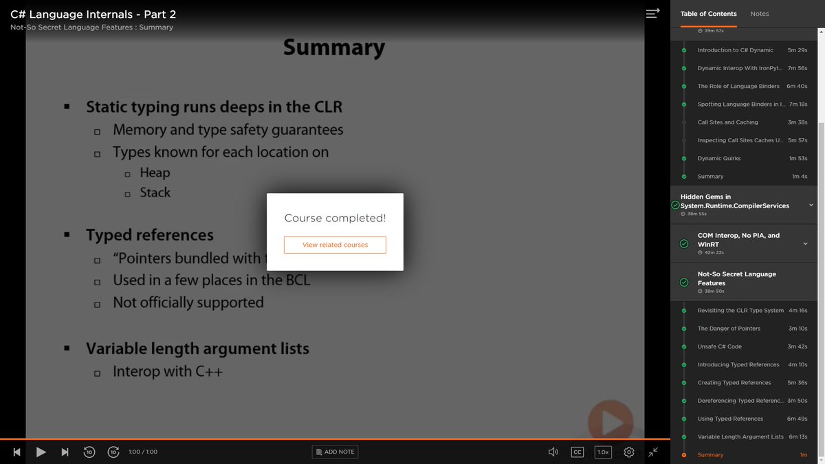
Task: Toggle completed checkmark on Unsafe C# Code
Action: tap(683, 346)
